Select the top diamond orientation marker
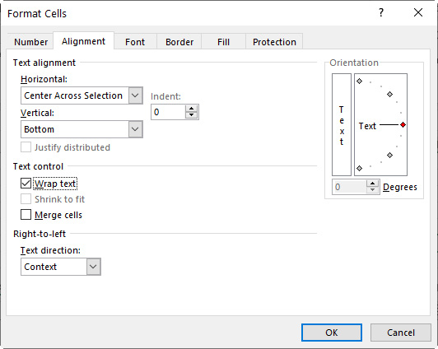This screenshot has height=349, width=438. pos(360,81)
